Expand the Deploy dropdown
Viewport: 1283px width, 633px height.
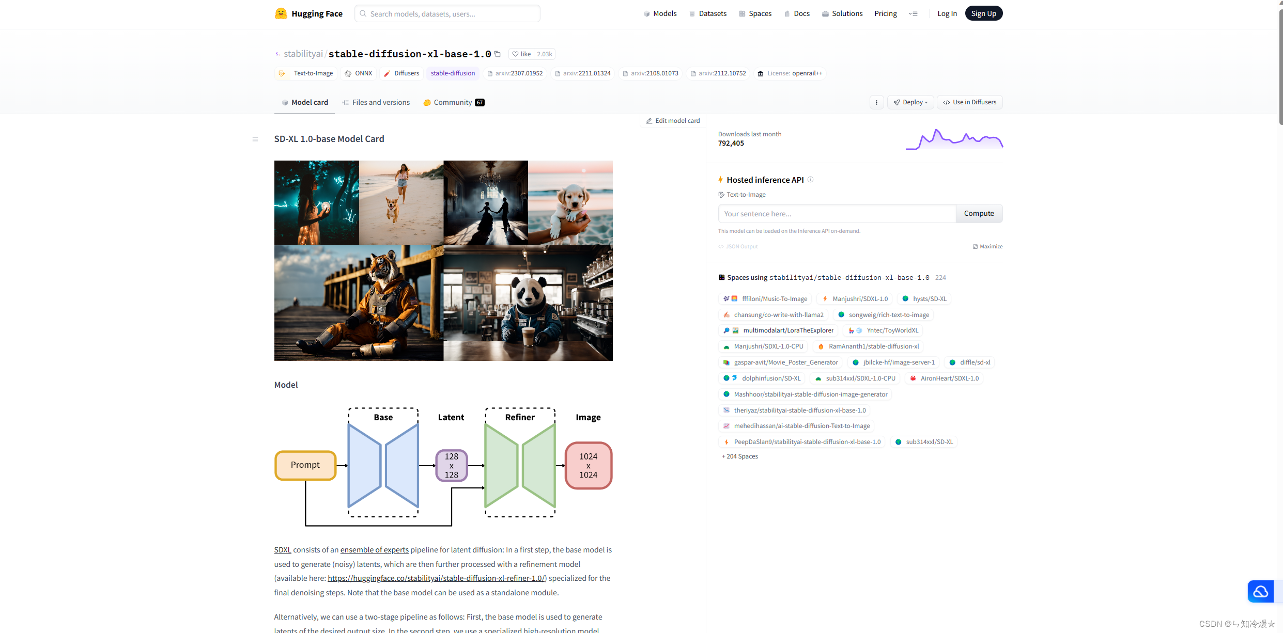point(910,102)
